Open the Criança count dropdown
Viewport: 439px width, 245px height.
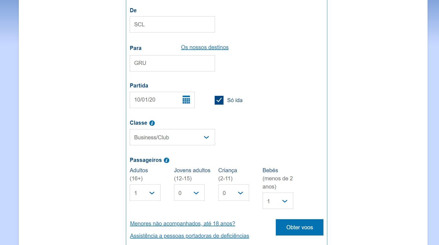pyautogui.click(x=234, y=193)
